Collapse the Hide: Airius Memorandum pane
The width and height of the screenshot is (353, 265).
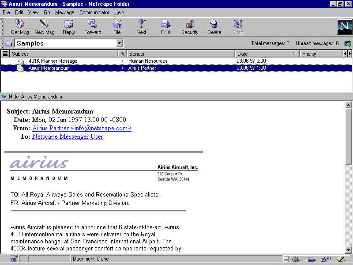[x=4, y=97]
